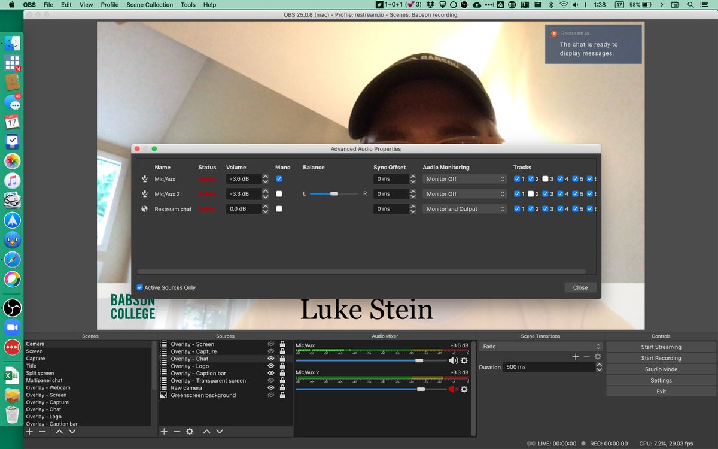This screenshot has height=449, width=718.
Task: Mute the Mic/Aux speaker icon
Action: (453, 360)
